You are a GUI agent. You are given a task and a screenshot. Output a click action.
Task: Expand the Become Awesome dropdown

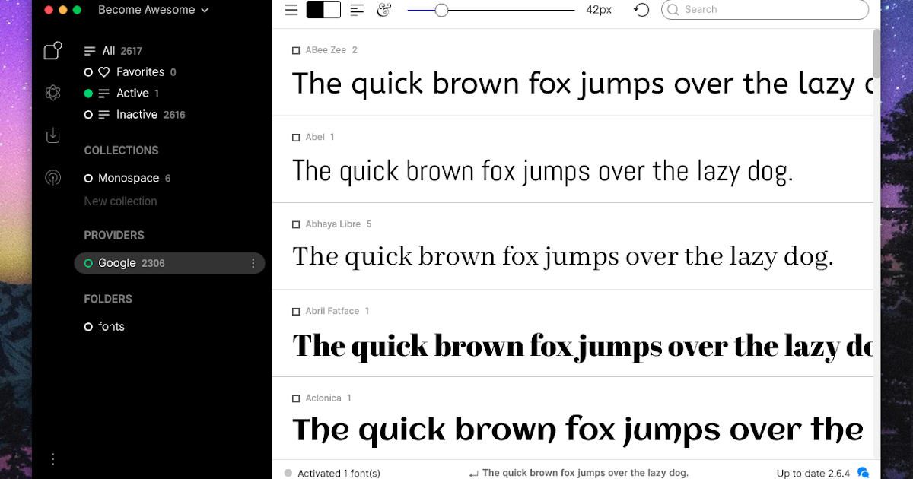point(151,10)
